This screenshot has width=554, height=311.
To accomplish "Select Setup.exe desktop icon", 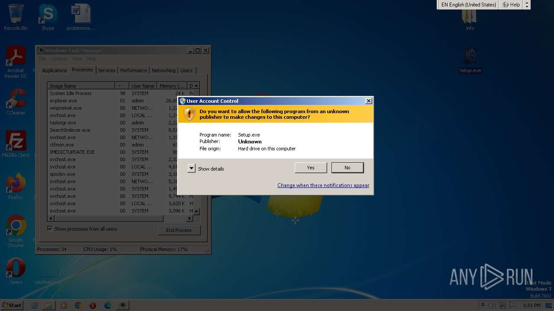I will [x=470, y=60].
